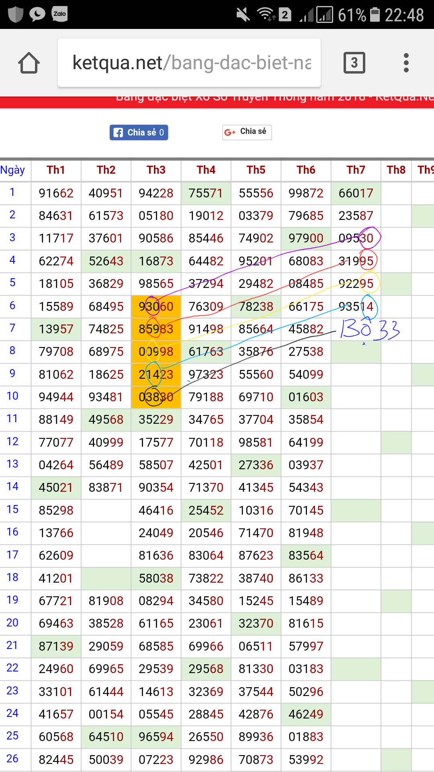Click day number 15 in Ngày column
Screen dimensions: 434x772
pyautogui.click(x=12, y=509)
